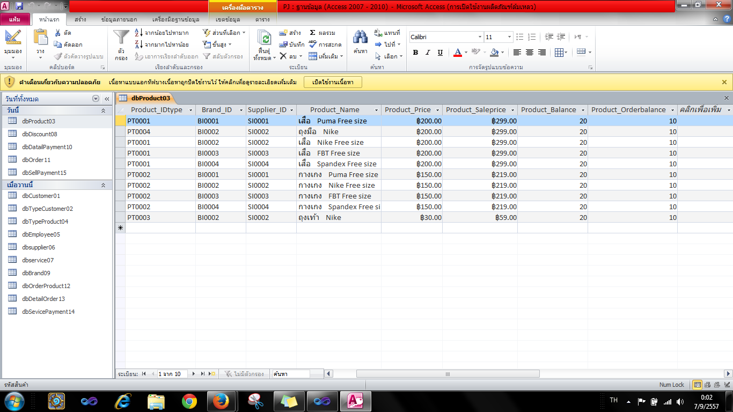Go to next record navigation button
733x412 pixels.
click(194, 374)
